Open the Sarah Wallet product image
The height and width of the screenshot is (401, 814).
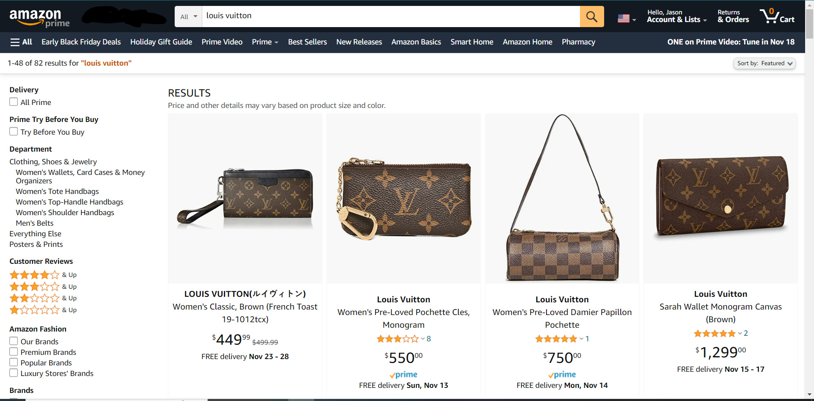click(721, 198)
